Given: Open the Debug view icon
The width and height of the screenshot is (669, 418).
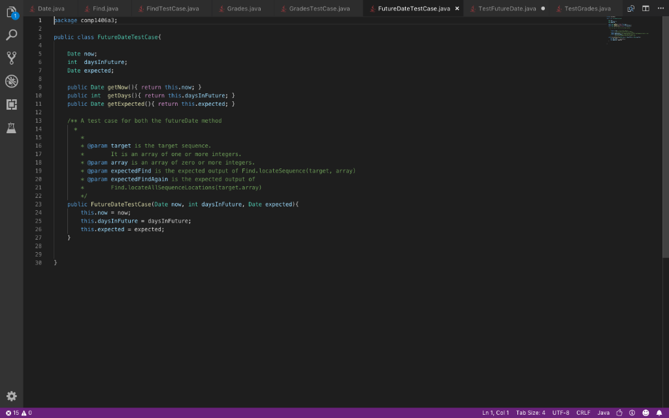Looking at the screenshot, I should coord(12,81).
